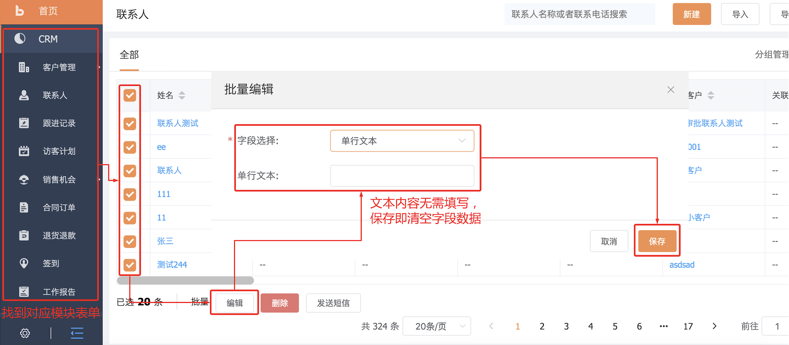Select the 全部 tab
The height and width of the screenshot is (345, 789).
129,55
